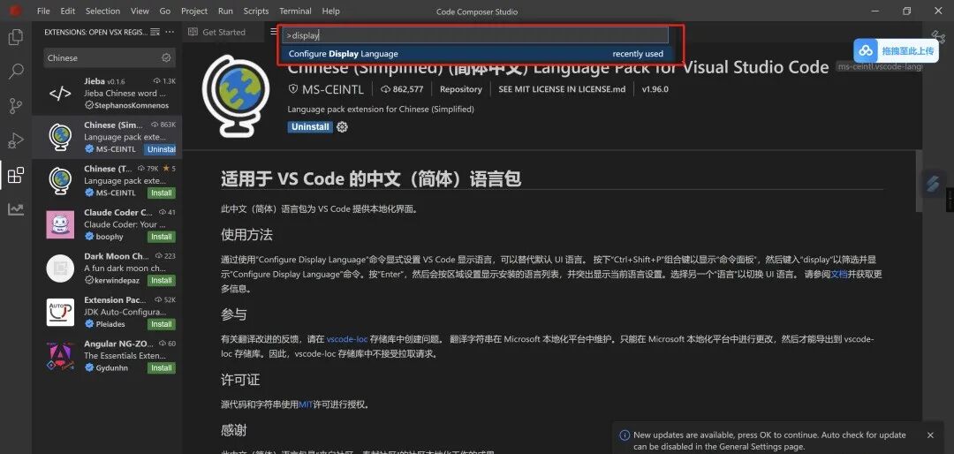Open the Go menu
Viewport: 954px width, 454px height.
165,11
